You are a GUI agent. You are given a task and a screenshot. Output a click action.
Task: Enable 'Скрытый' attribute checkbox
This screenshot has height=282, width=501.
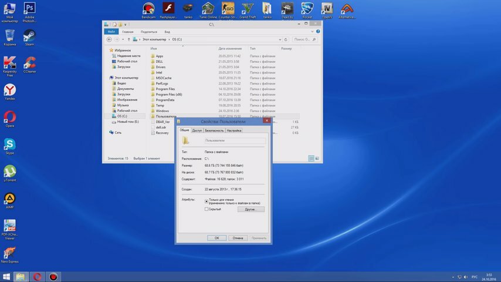pos(207,209)
